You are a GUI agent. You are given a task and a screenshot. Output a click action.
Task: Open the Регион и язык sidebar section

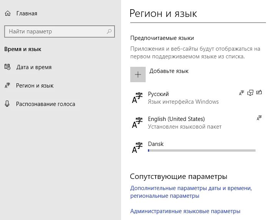point(35,86)
